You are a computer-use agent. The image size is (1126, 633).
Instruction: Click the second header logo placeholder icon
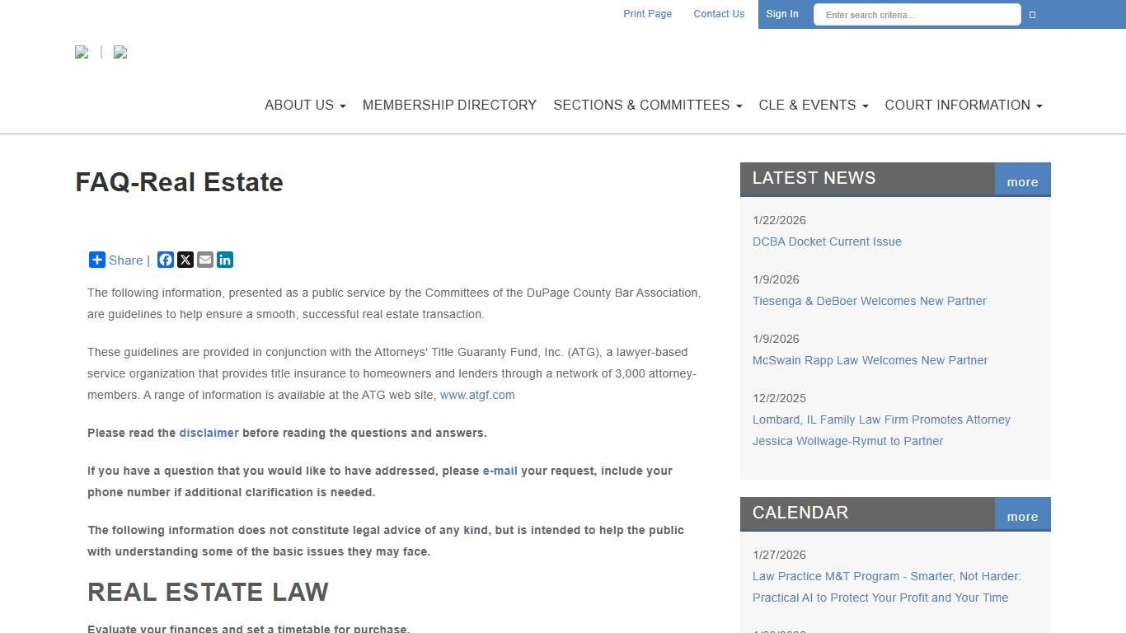coord(120,52)
